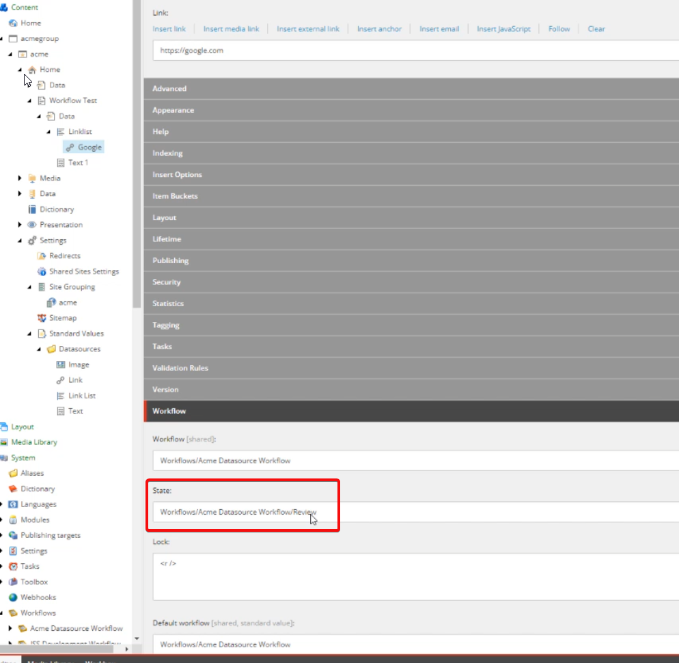The height and width of the screenshot is (663, 679).
Task: Expand the Appearance section header
Action: pos(411,110)
